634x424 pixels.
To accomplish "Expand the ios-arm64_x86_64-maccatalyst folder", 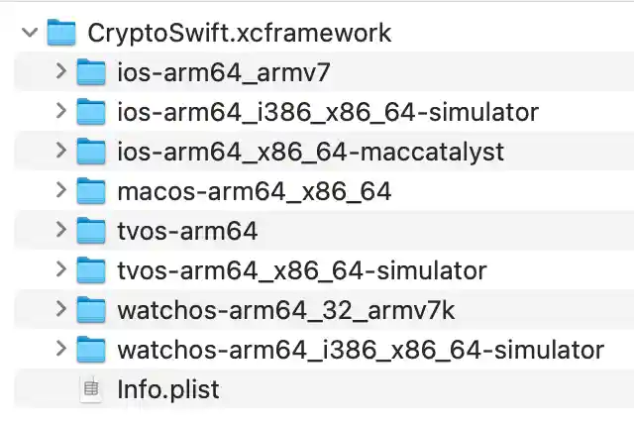I will pos(60,152).
